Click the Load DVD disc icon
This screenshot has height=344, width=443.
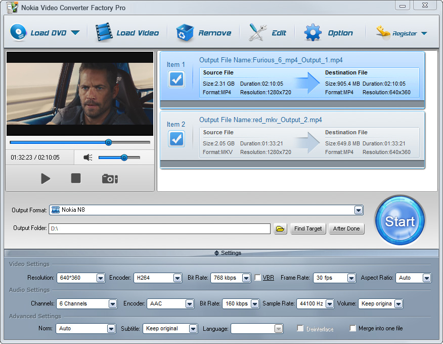coord(18,32)
